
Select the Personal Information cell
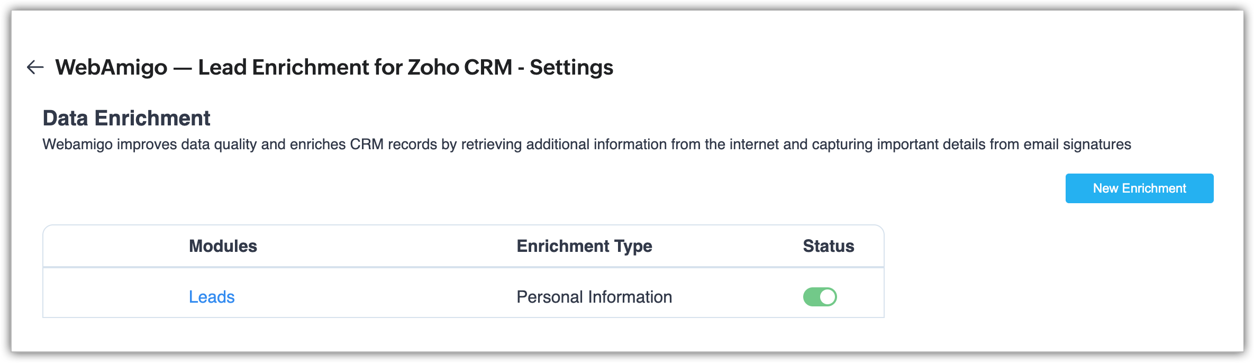point(594,297)
